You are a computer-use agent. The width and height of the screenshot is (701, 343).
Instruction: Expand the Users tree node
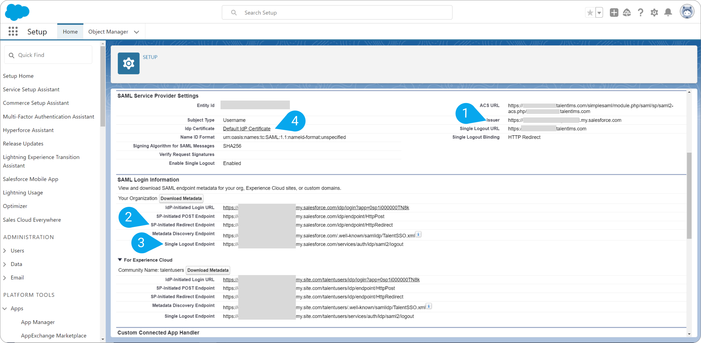(5, 251)
